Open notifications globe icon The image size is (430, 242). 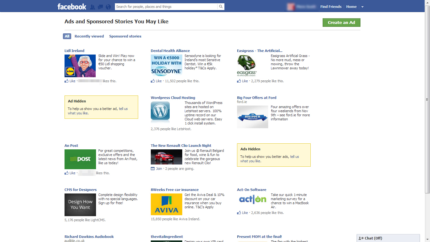click(108, 7)
